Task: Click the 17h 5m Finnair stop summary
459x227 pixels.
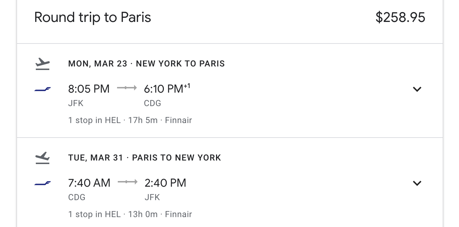Action: click(130, 120)
